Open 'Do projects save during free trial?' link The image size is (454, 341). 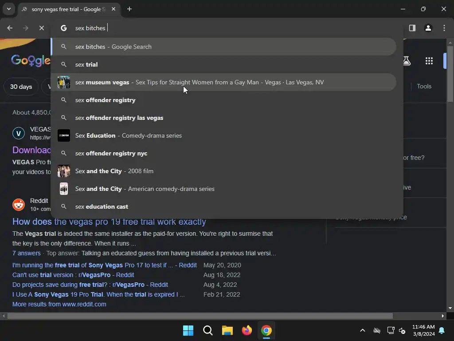click(x=90, y=285)
